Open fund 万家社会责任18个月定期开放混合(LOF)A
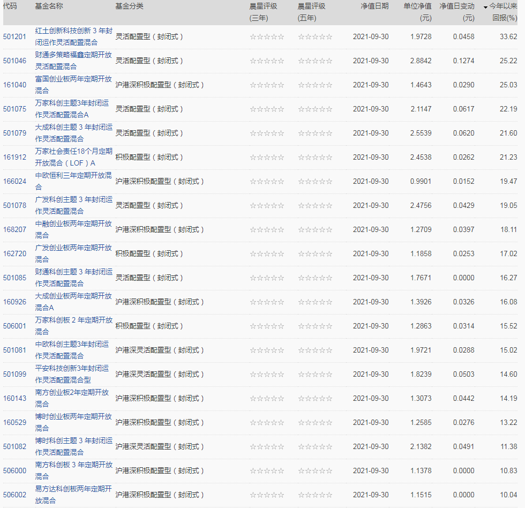The image size is (525, 508). click(74, 158)
